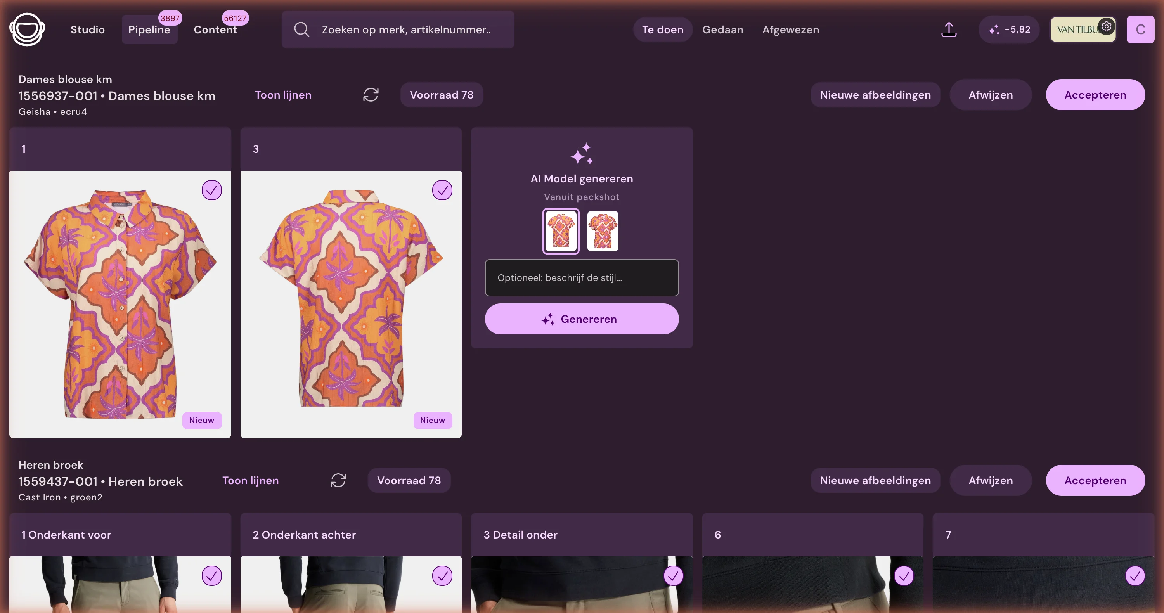The width and height of the screenshot is (1164, 613).
Task: Switch to the Te doen tab
Action: click(663, 30)
